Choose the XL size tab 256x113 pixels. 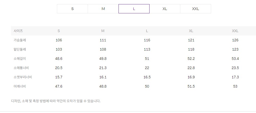[x=165, y=9]
